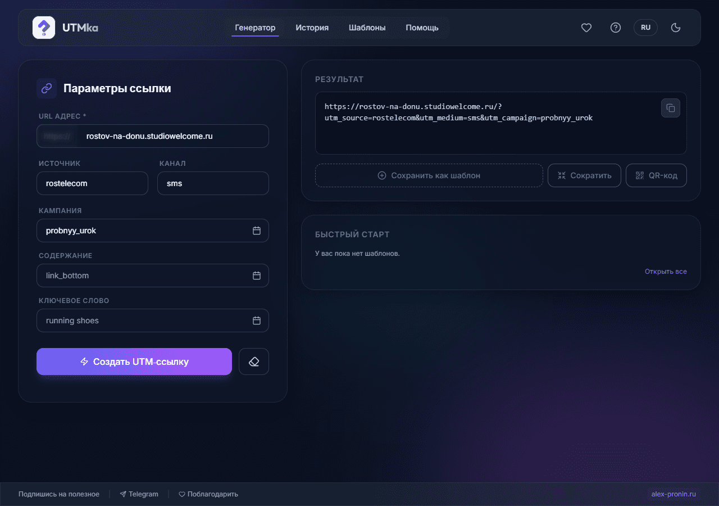Click the calendar icon in Кампания field

[x=257, y=231]
